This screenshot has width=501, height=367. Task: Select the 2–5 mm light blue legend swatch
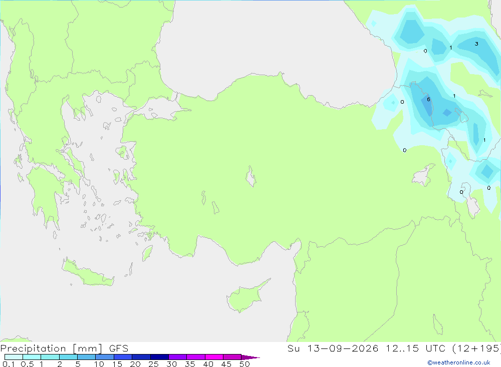click(68, 357)
